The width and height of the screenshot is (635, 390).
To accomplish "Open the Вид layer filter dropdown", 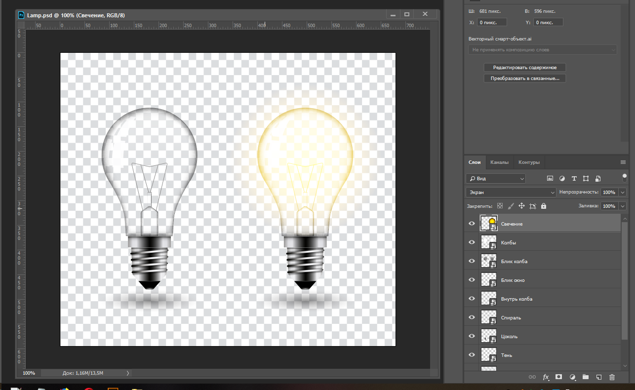I will (496, 178).
